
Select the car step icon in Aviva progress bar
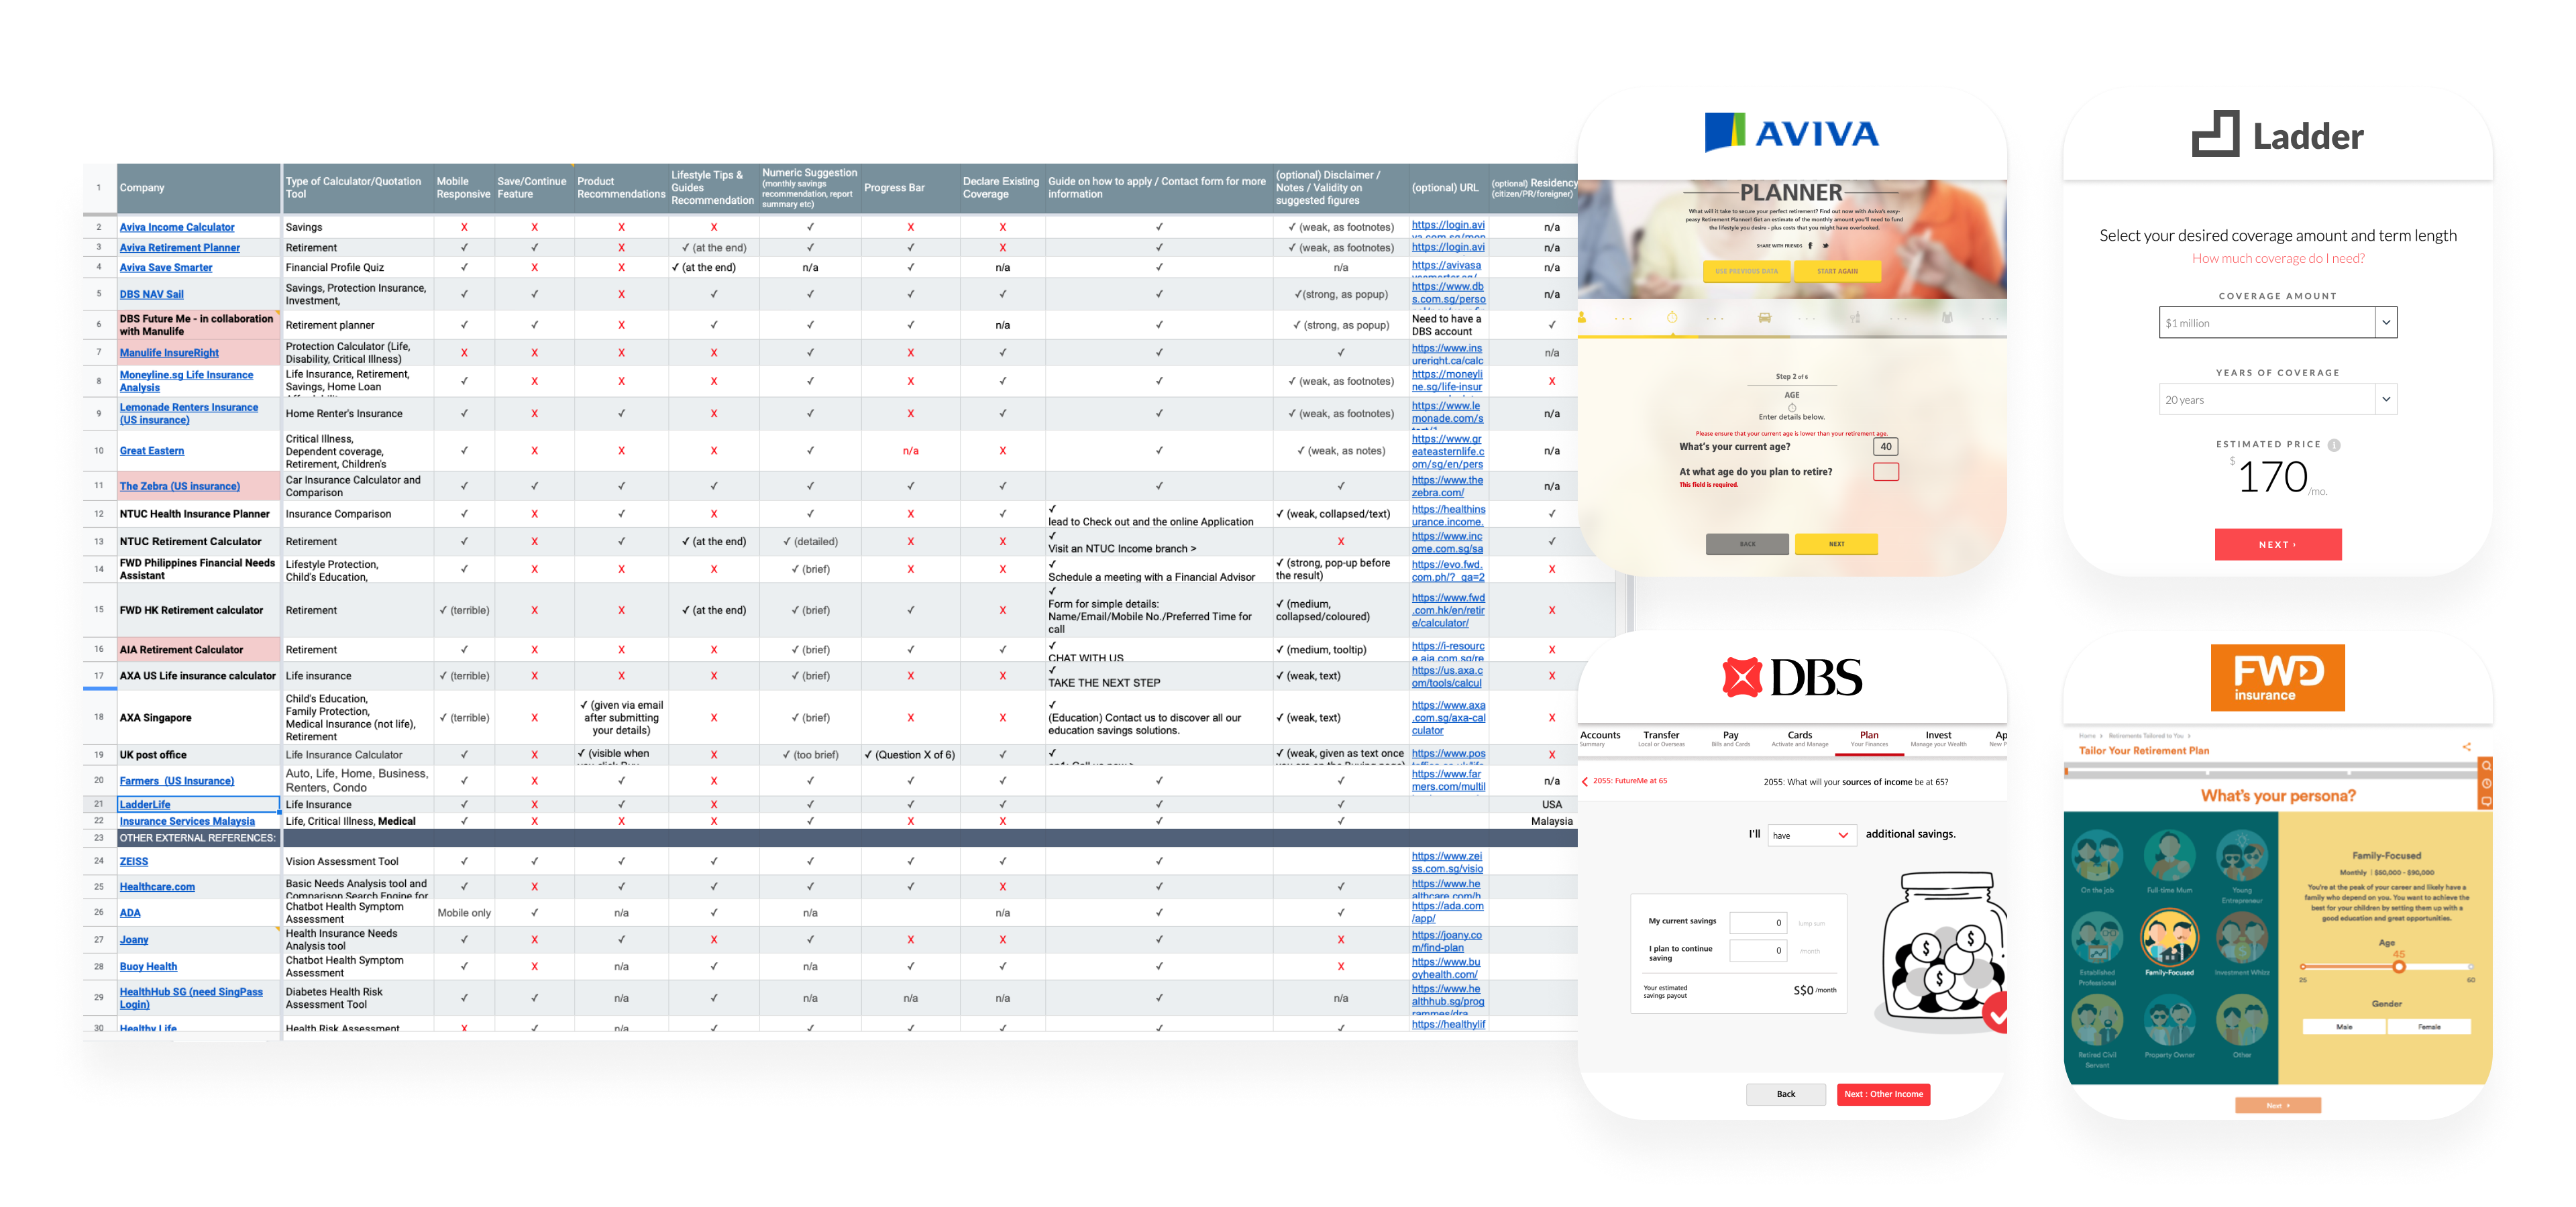coord(1764,318)
